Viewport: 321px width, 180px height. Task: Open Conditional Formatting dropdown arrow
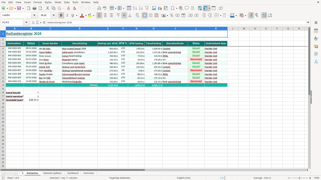coord(245,15)
